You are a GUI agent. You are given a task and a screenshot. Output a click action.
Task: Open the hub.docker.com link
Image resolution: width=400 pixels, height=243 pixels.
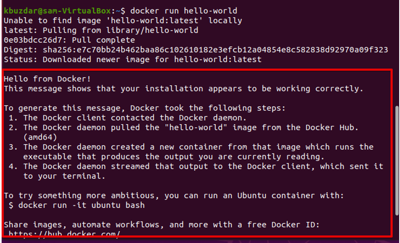64,233
